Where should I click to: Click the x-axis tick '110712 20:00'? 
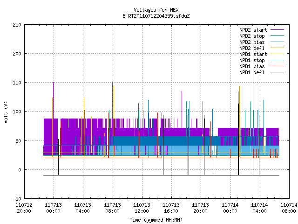coord(24,208)
